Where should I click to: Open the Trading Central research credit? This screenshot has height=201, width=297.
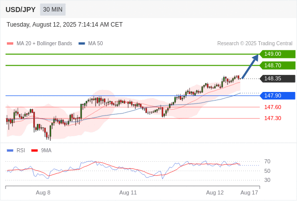pos(255,44)
